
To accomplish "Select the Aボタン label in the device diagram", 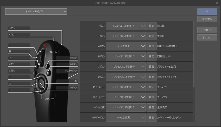I will click(x=19, y=64).
